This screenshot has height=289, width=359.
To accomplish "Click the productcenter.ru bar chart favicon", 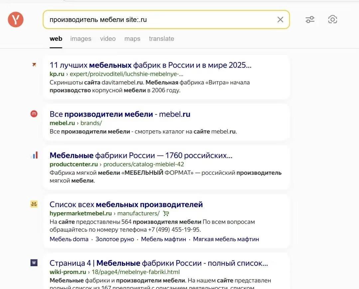I will [x=34, y=155].
